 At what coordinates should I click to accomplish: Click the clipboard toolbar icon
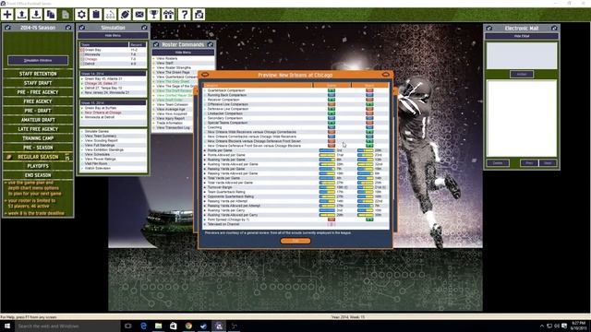[x=96, y=15]
